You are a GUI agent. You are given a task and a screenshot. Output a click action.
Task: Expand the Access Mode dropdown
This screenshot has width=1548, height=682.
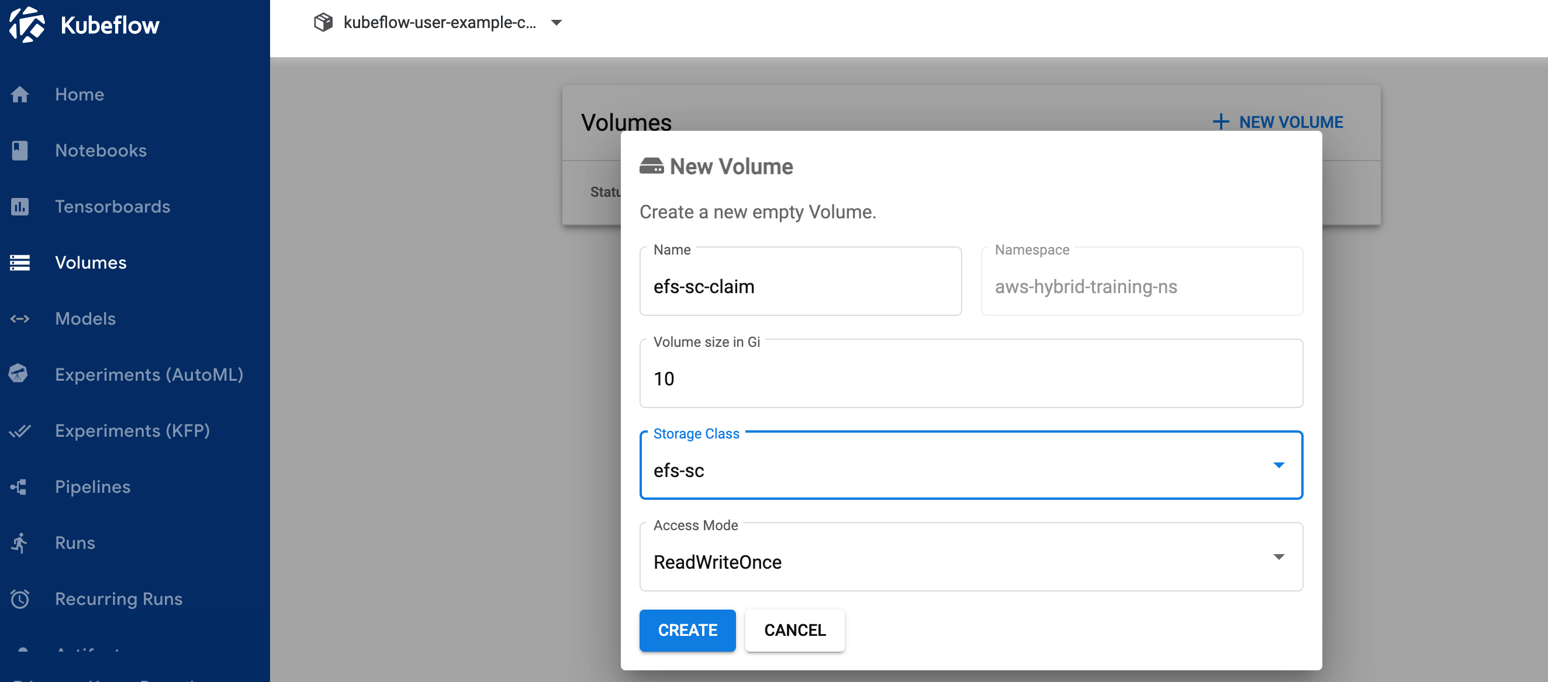(x=970, y=561)
